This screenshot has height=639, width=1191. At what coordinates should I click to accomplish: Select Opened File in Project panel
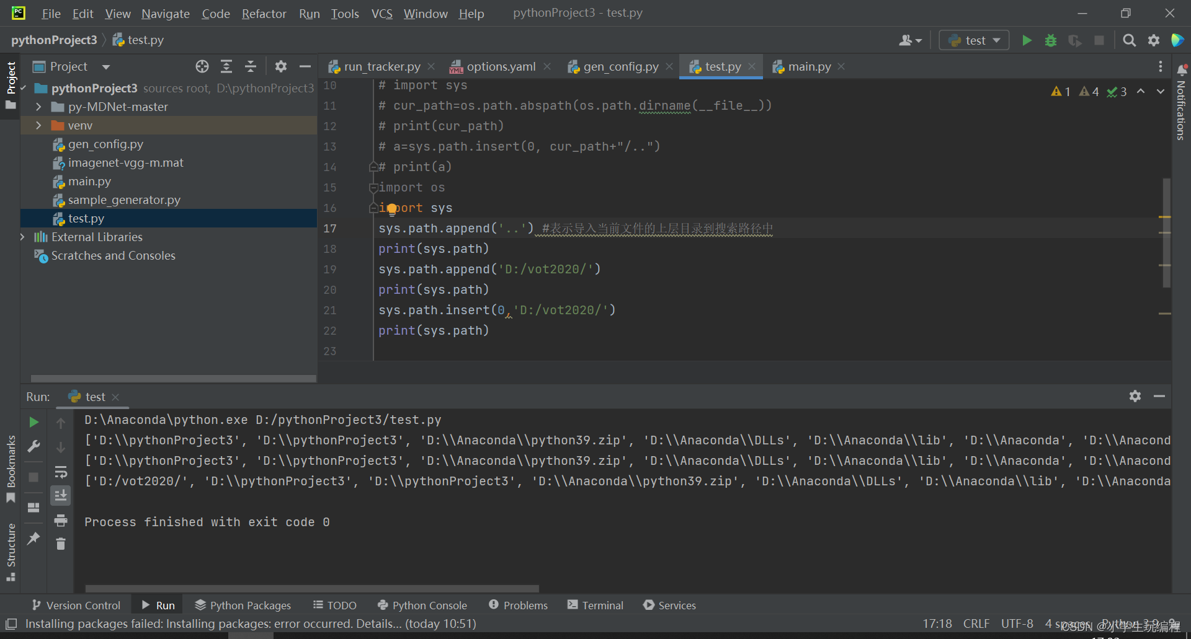pos(202,66)
